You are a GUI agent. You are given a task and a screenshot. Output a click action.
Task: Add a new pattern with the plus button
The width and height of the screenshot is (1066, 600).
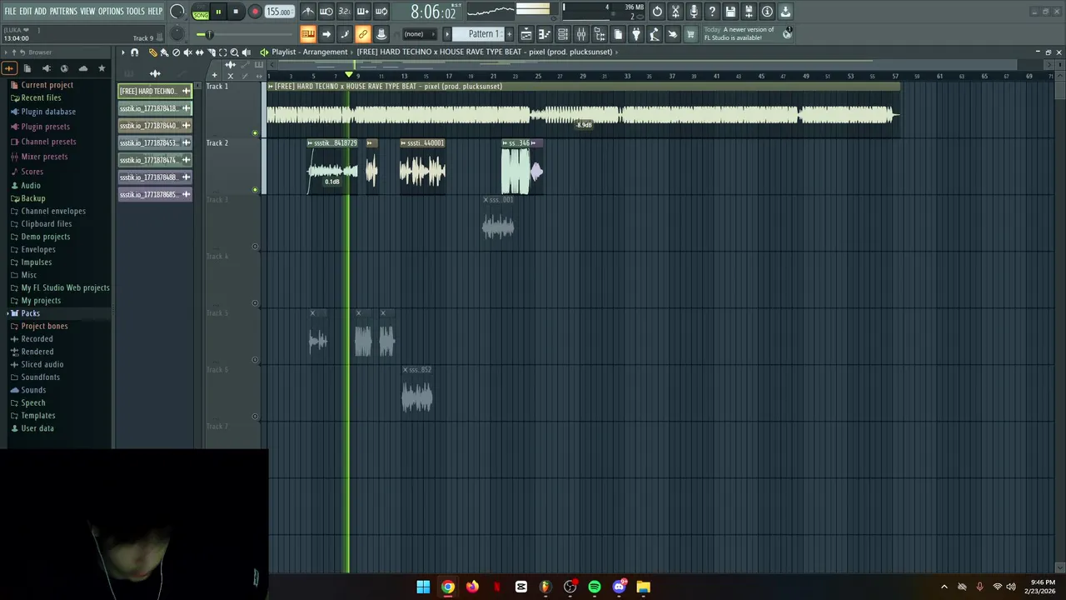[x=509, y=34]
